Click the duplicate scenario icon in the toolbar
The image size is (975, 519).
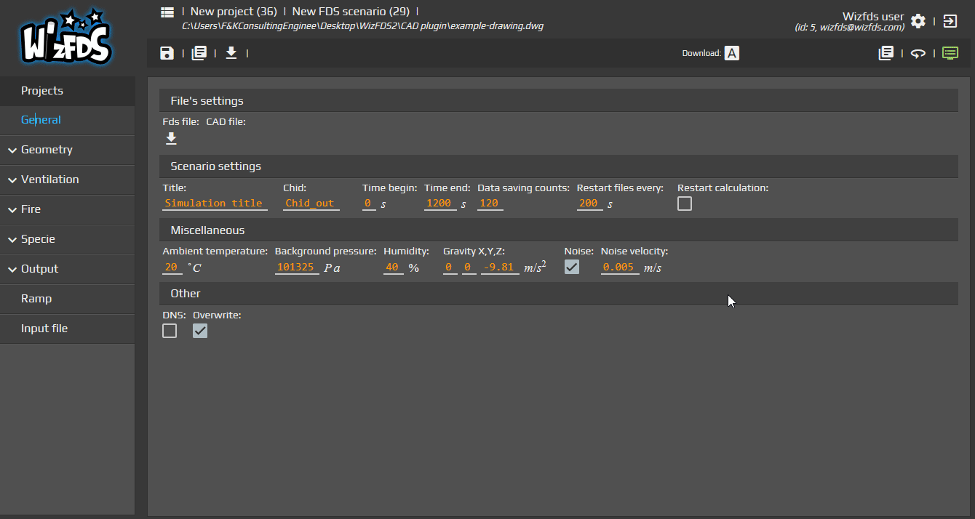coord(199,52)
